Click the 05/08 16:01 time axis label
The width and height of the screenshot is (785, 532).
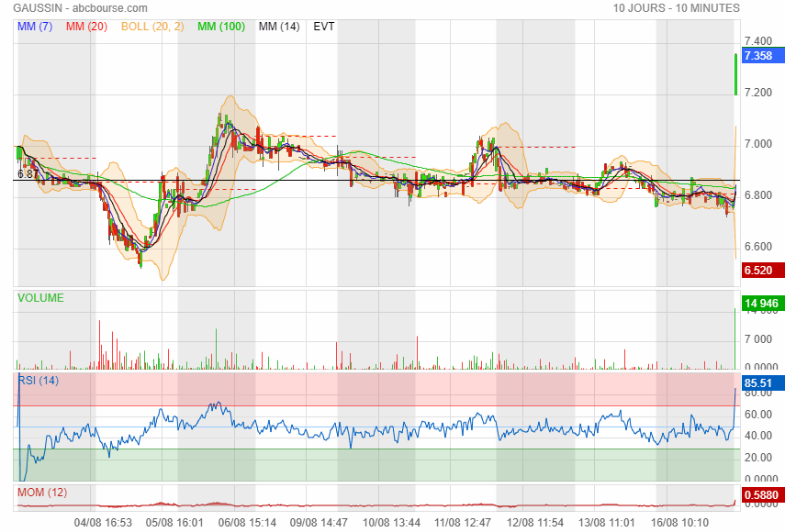pos(174,523)
